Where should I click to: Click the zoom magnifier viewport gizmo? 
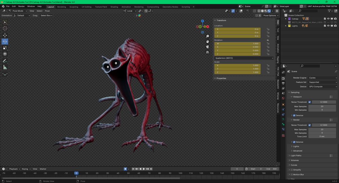point(207,36)
